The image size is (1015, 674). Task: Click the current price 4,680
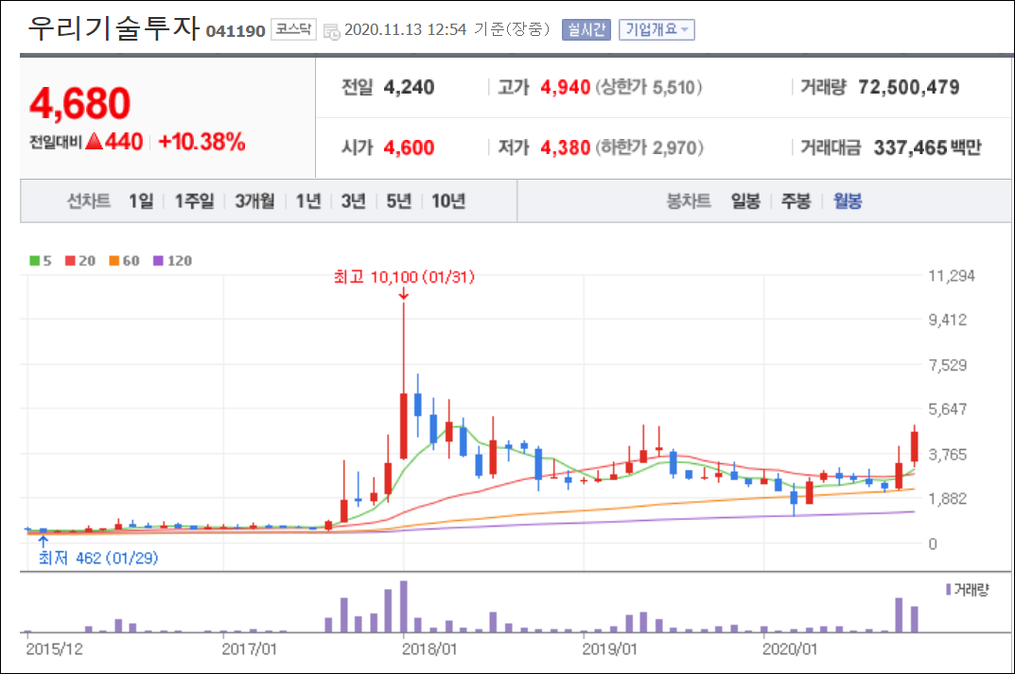click(x=80, y=103)
